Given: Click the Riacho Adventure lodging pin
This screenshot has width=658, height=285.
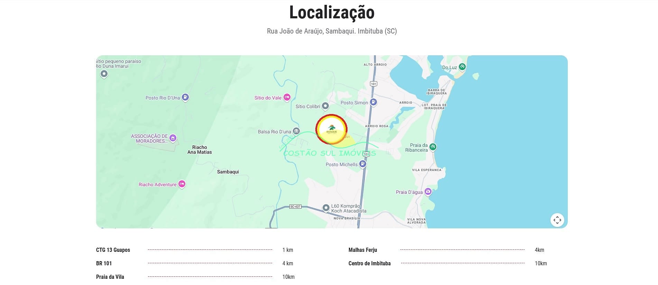Looking at the screenshot, I should click(182, 184).
